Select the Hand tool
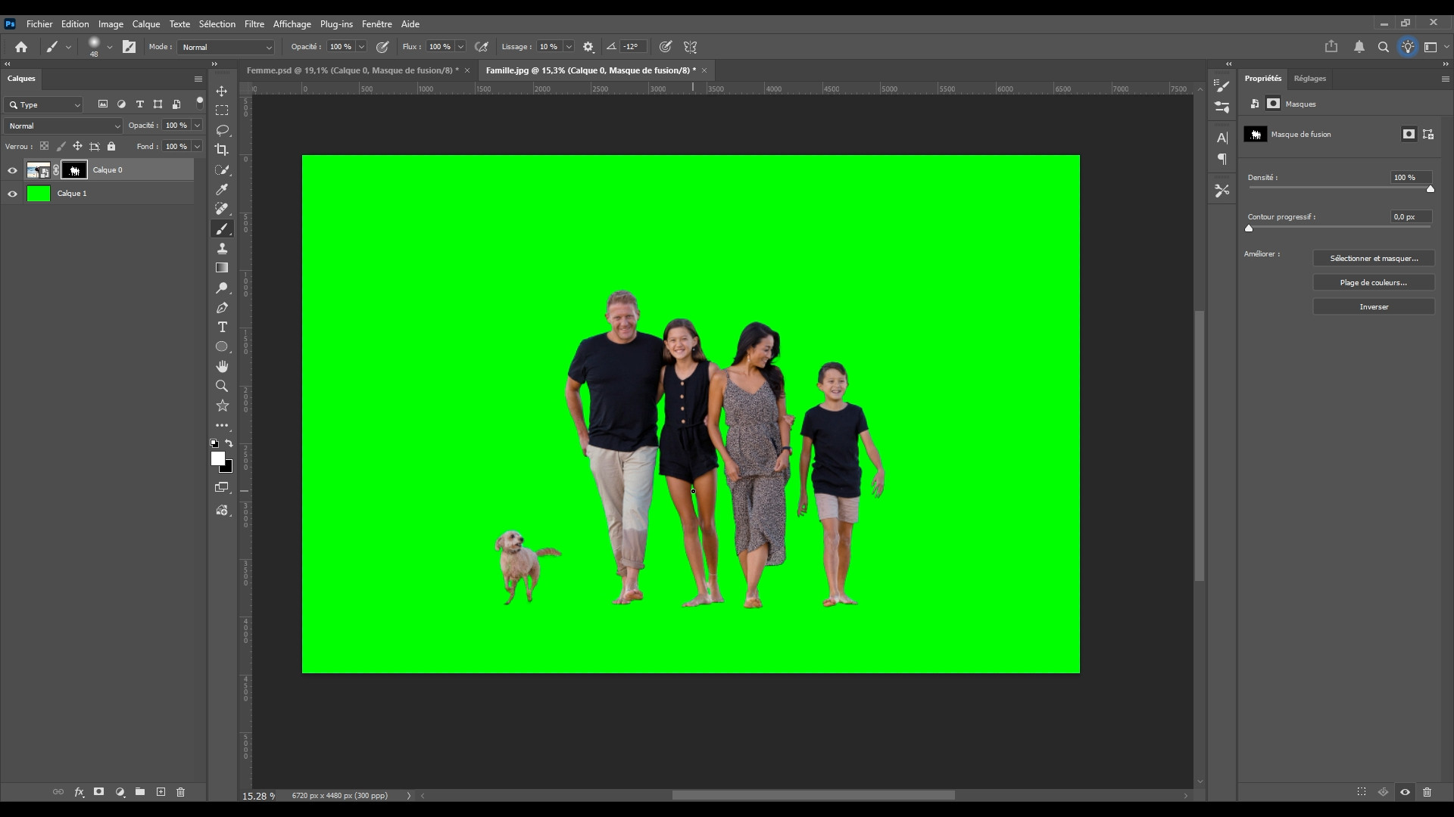Viewport: 1454px width, 817px height. point(222,367)
